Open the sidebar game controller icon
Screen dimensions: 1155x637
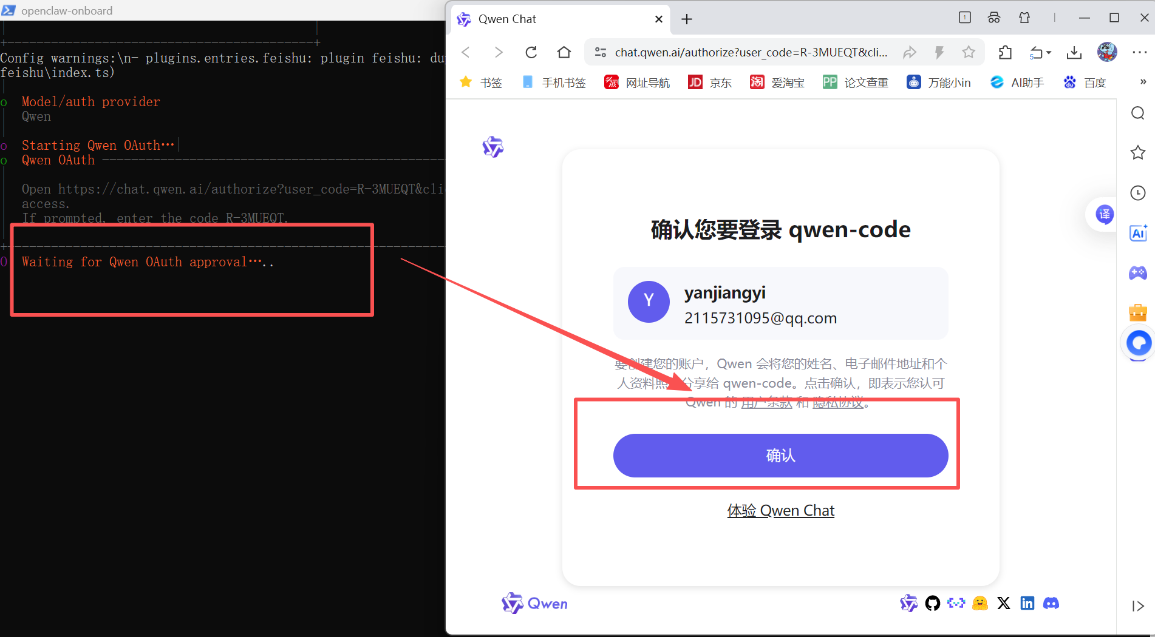click(x=1138, y=273)
